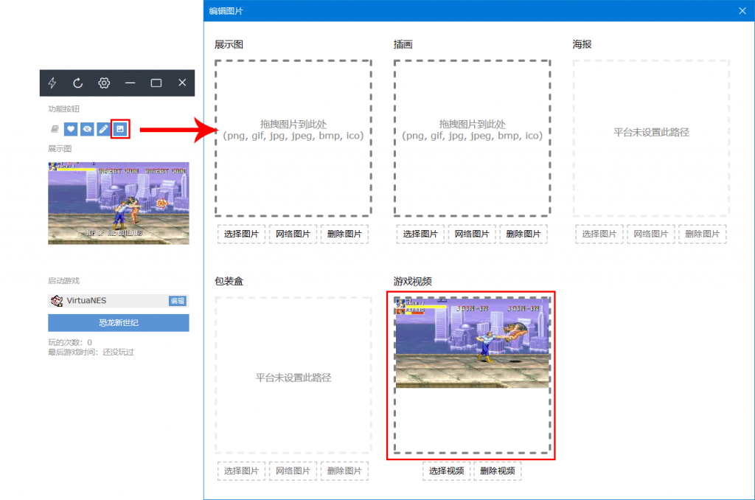The height and width of the screenshot is (500, 755).
Task: Open the image editor picture icon
Action: tap(120, 129)
